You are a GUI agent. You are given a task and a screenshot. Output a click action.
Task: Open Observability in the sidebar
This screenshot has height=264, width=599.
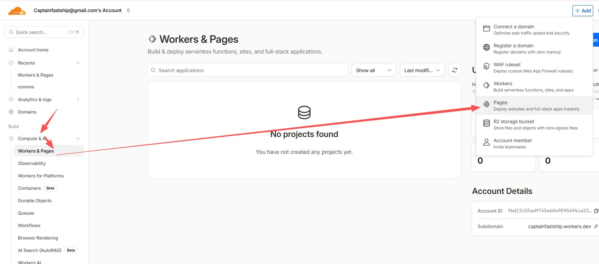pos(32,163)
